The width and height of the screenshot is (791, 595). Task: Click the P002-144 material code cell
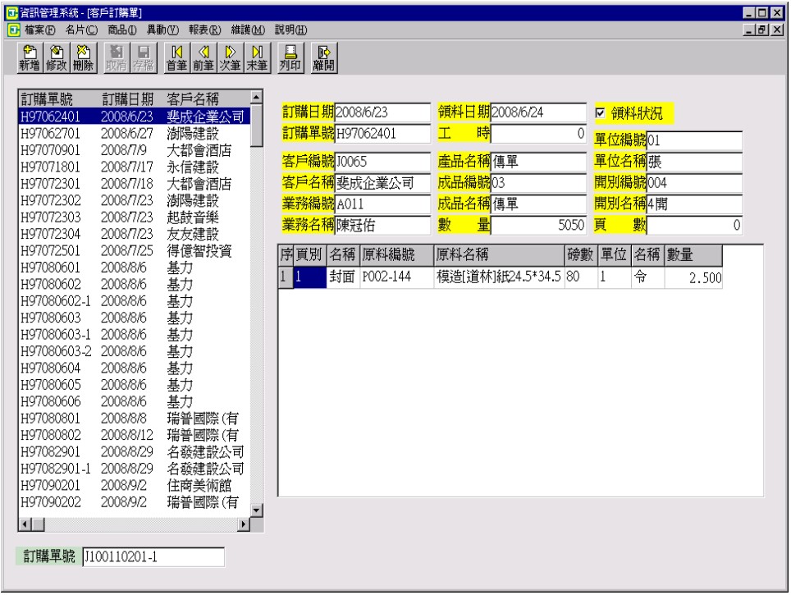[396, 277]
